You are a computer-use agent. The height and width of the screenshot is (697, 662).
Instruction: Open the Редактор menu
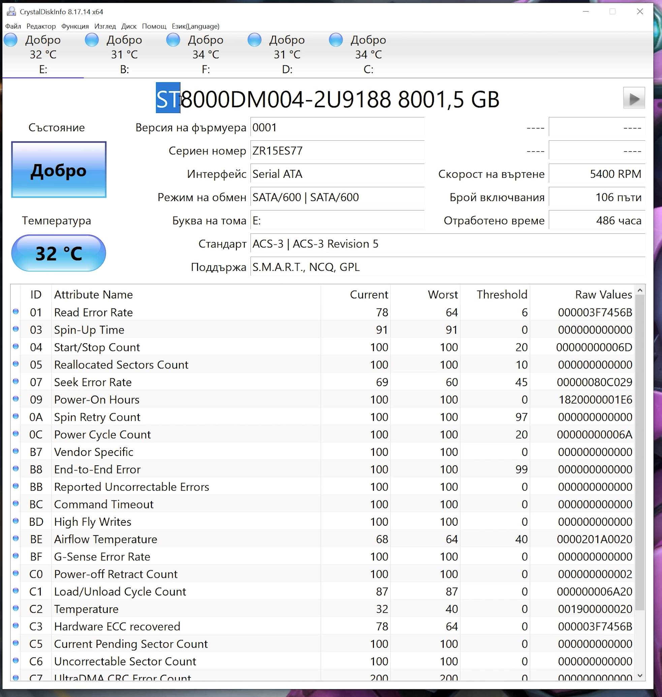pos(41,26)
